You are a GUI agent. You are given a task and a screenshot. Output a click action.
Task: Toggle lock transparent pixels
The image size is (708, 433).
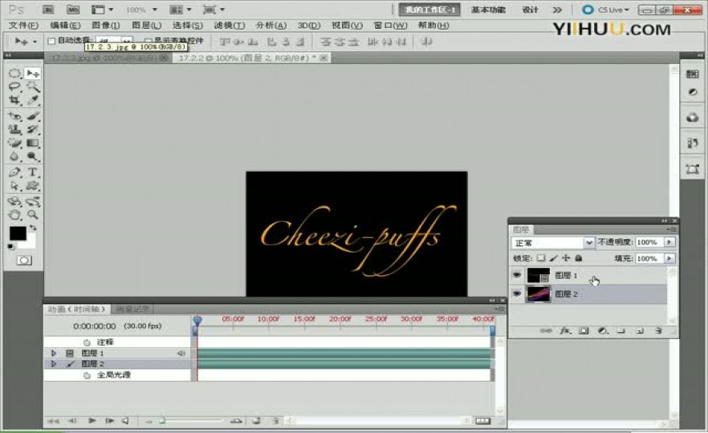(x=540, y=258)
